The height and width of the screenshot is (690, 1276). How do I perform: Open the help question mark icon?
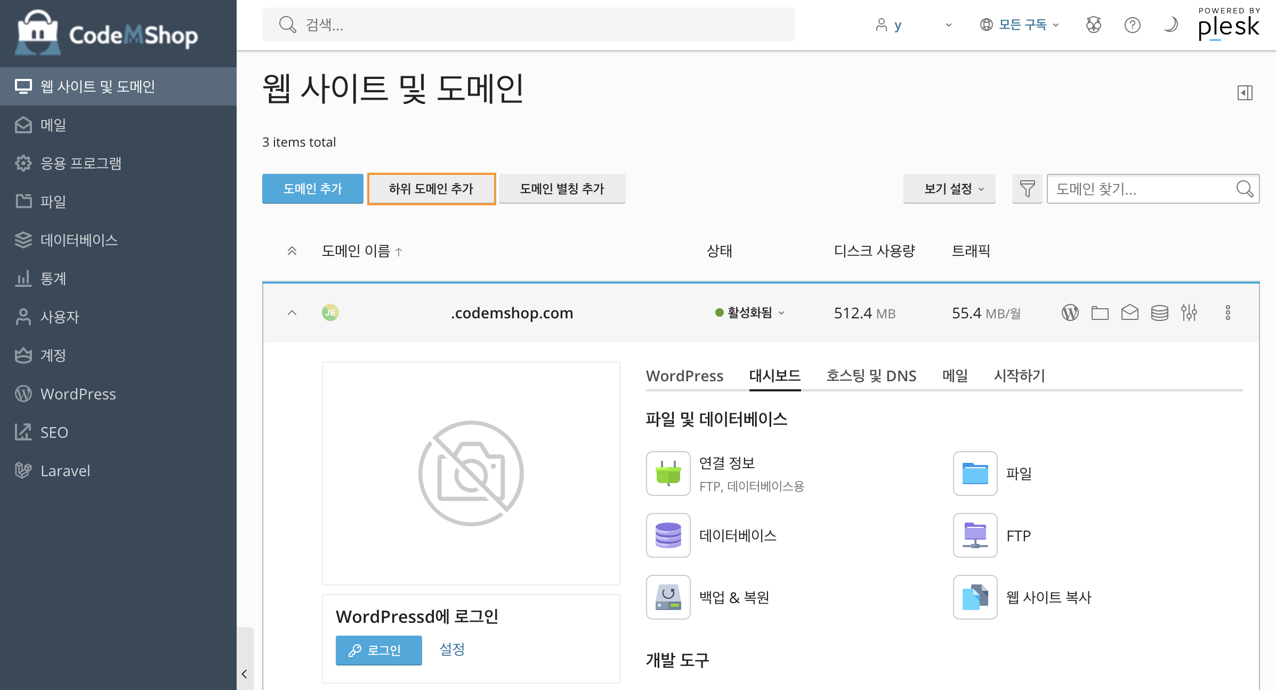pyautogui.click(x=1132, y=25)
